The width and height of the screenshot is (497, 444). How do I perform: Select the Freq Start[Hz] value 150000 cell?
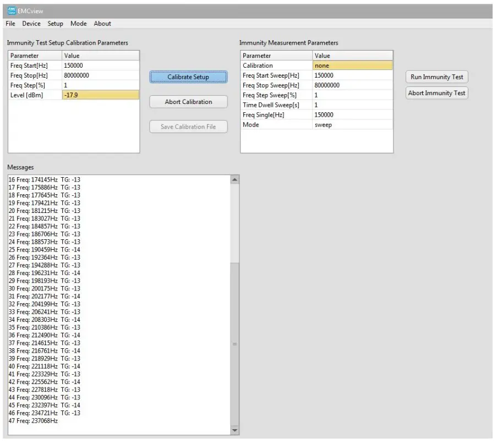click(101, 65)
